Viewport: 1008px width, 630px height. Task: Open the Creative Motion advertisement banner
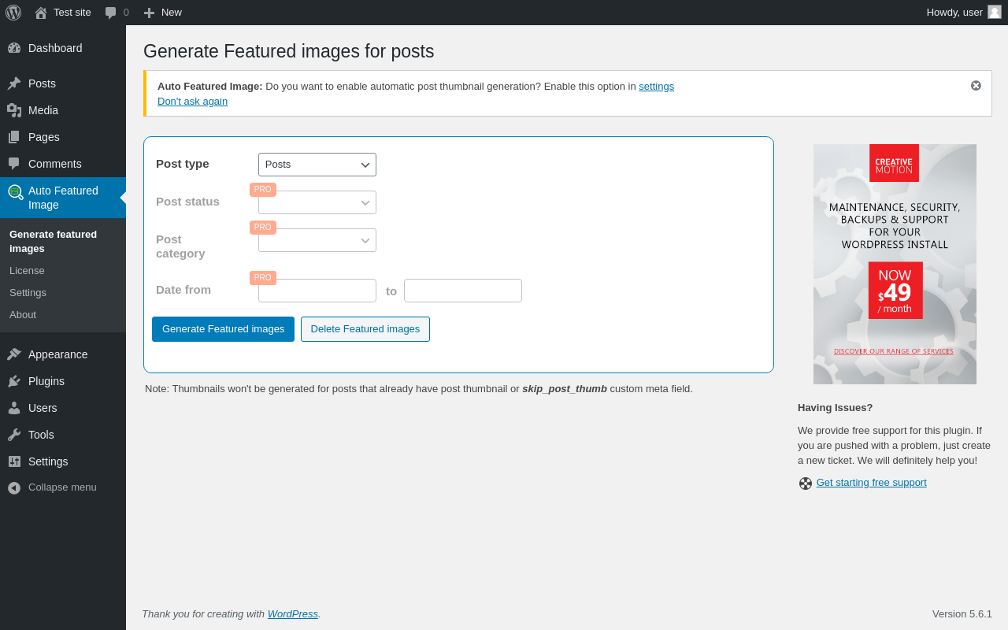point(895,264)
